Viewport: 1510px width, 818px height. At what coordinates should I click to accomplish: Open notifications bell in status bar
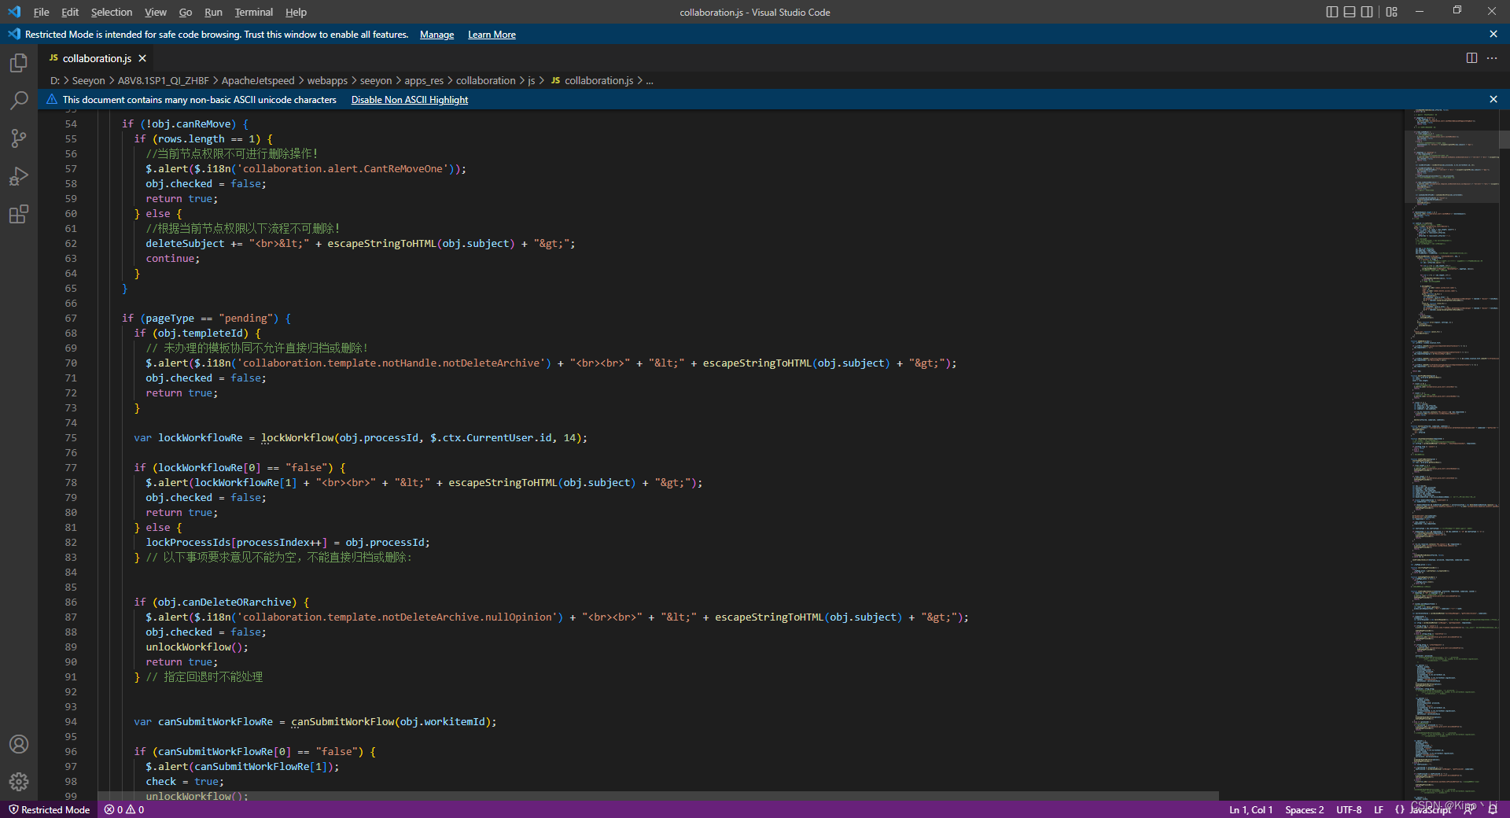pyautogui.click(x=1493, y=809)
